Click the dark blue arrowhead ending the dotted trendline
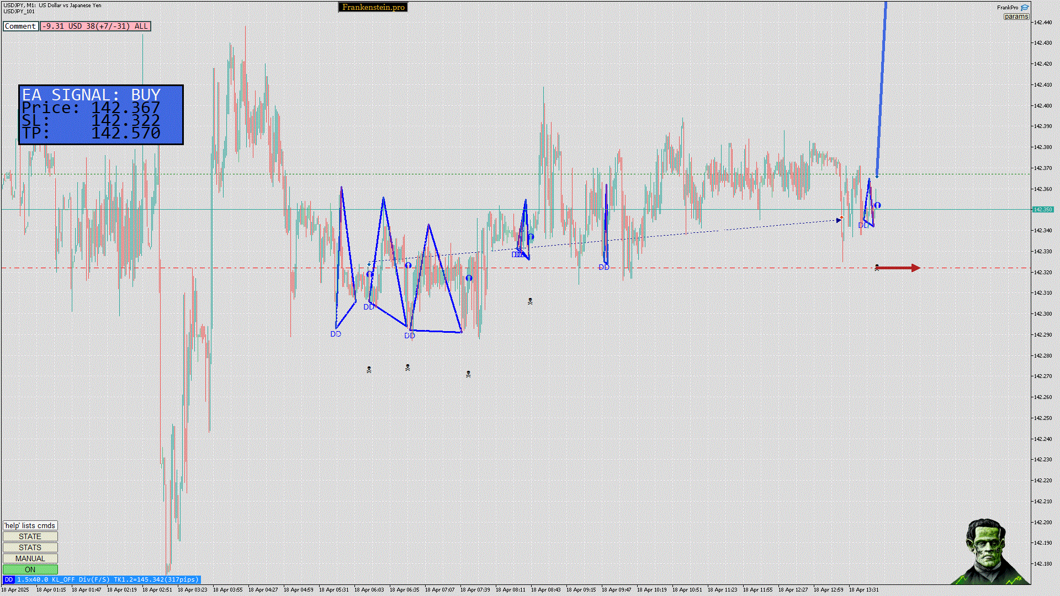Image resolution: width=1060 pixels, height=596 pixels. (x=839, y=220)
